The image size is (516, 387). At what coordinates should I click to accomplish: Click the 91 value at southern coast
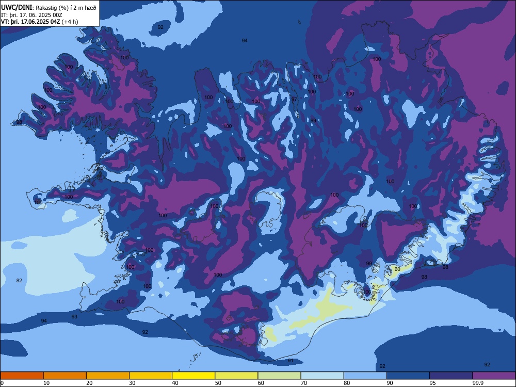291,361
